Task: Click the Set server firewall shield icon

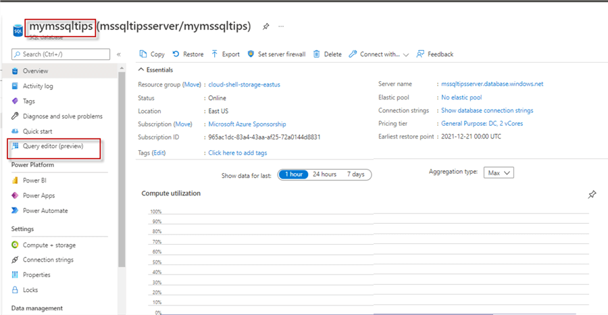Action: coord(251,54)
